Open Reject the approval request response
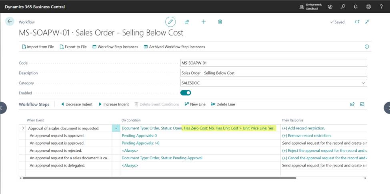Image resolution: width=390 pixels, height=194 pixels. (x=324, y=151)
